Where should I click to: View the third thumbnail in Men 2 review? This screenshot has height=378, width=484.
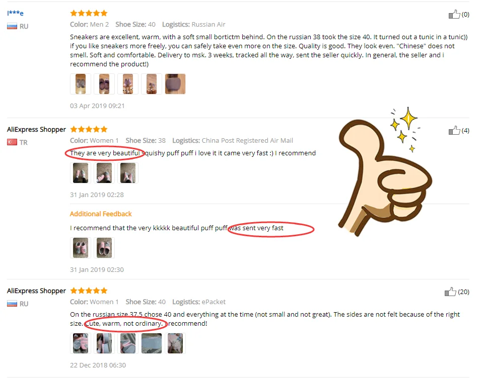tap(128, 84)
